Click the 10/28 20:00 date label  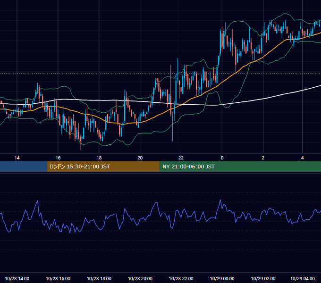coord(140,278)
